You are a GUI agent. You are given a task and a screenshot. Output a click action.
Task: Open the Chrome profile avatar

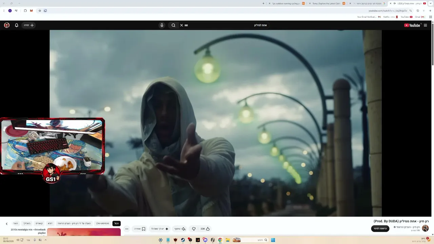coord(10,11)
